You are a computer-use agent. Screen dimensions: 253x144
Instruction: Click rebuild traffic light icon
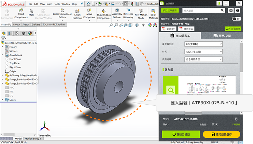(132, 4)
